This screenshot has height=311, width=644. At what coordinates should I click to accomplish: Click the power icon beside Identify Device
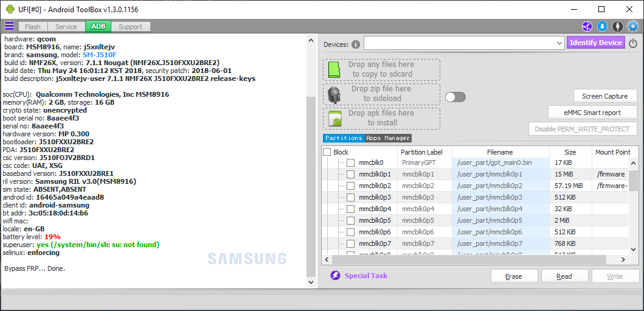coord(633,43)
